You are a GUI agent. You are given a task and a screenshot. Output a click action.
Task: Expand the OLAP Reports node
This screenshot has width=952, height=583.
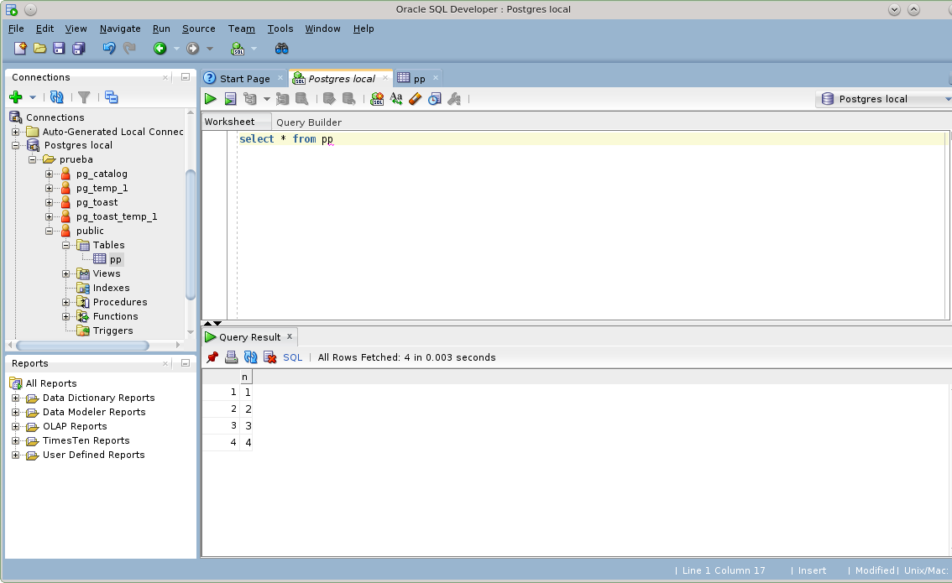click(16, 426)
